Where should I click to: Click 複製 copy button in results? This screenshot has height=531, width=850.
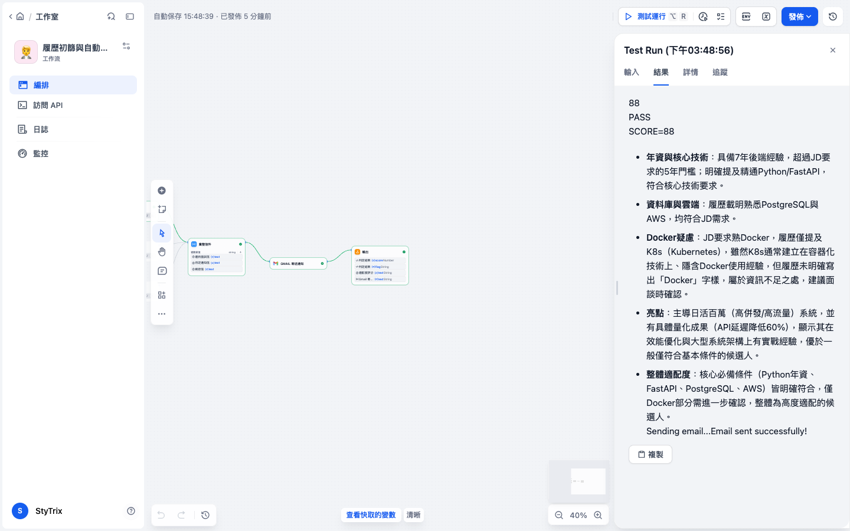[650, 454]
